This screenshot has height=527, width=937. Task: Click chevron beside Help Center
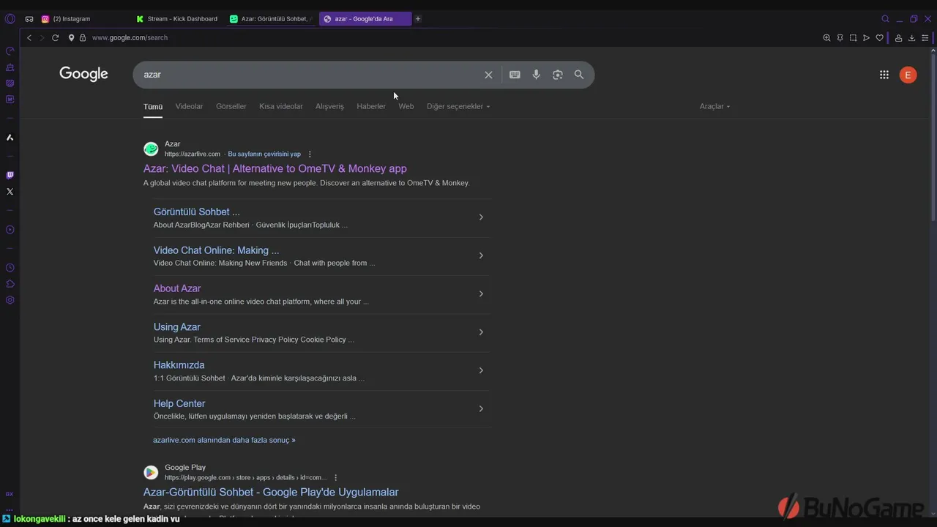point(481,408)
